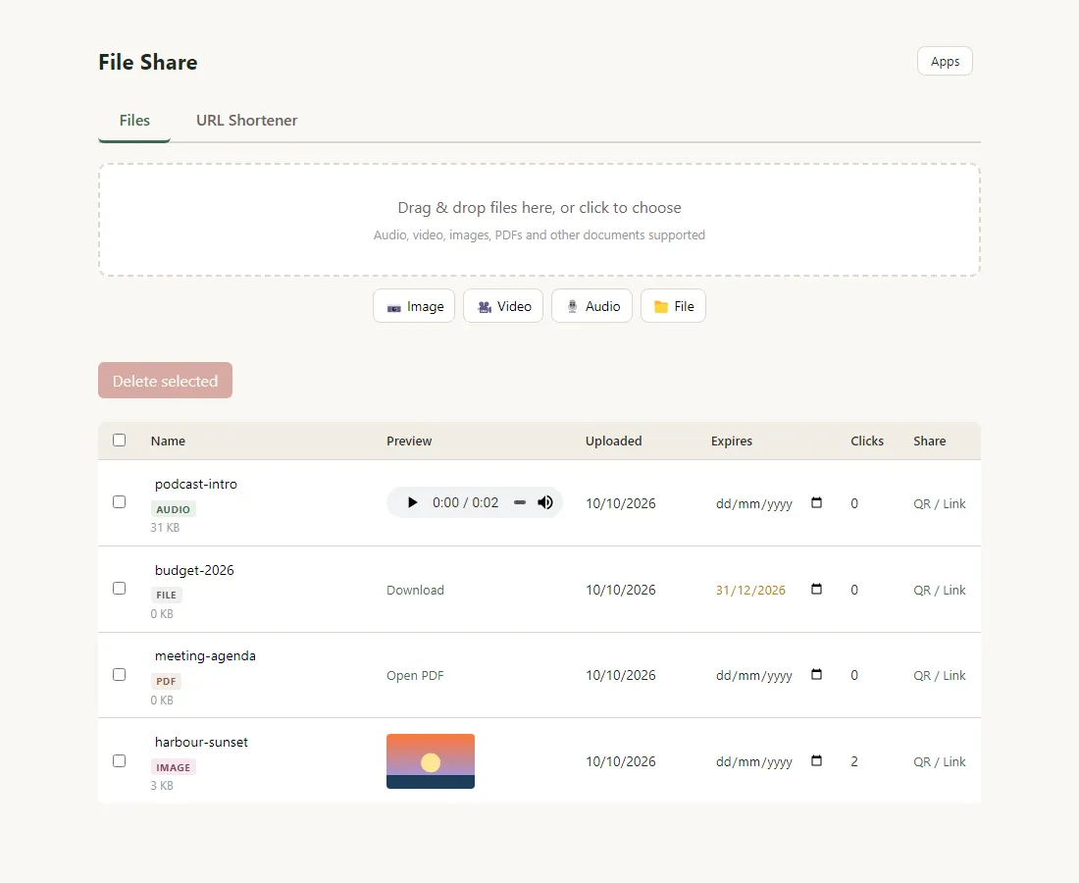Image resolution: width=1079 pixels, height=883 pixels.
Task: Open the calendar picker for harbour-sunset expiry
Action: pos(816,760)
